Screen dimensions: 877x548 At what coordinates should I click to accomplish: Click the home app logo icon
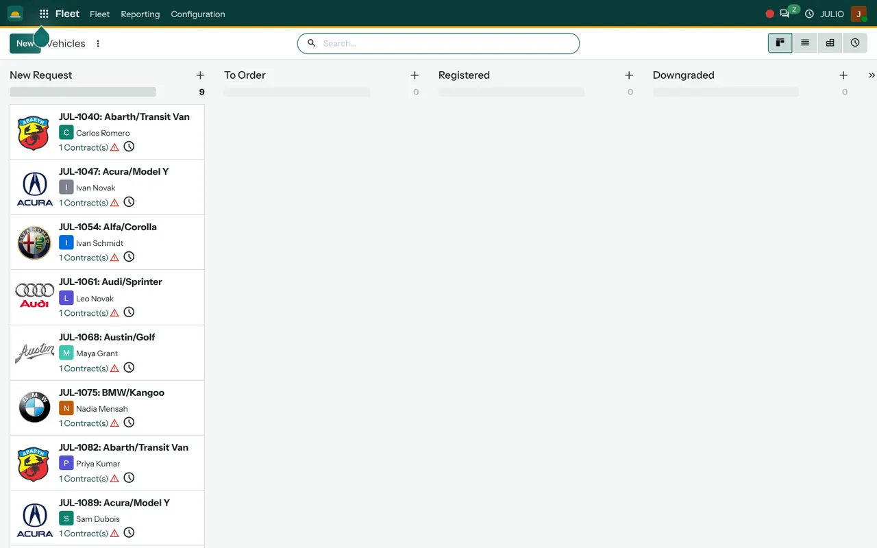pyautogui.click(x=15, y=14)
